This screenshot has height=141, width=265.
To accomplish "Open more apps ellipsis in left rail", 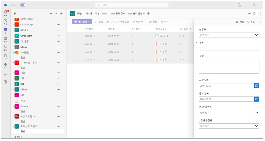I will (x=5, y=74).
